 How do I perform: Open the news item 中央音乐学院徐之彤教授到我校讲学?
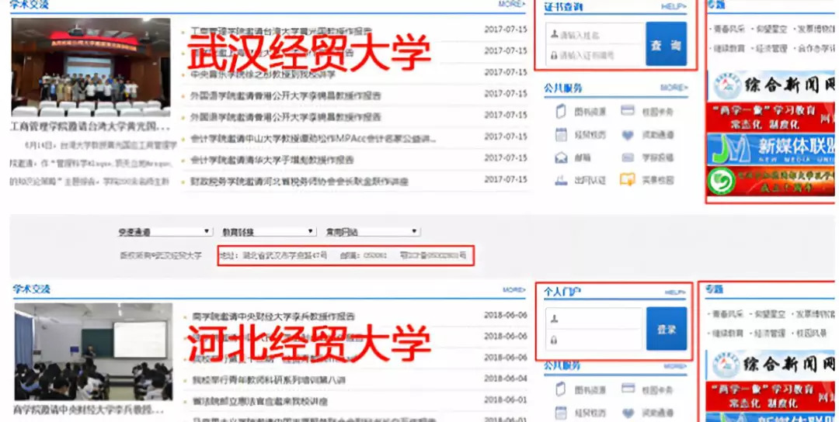coord(263,74)
